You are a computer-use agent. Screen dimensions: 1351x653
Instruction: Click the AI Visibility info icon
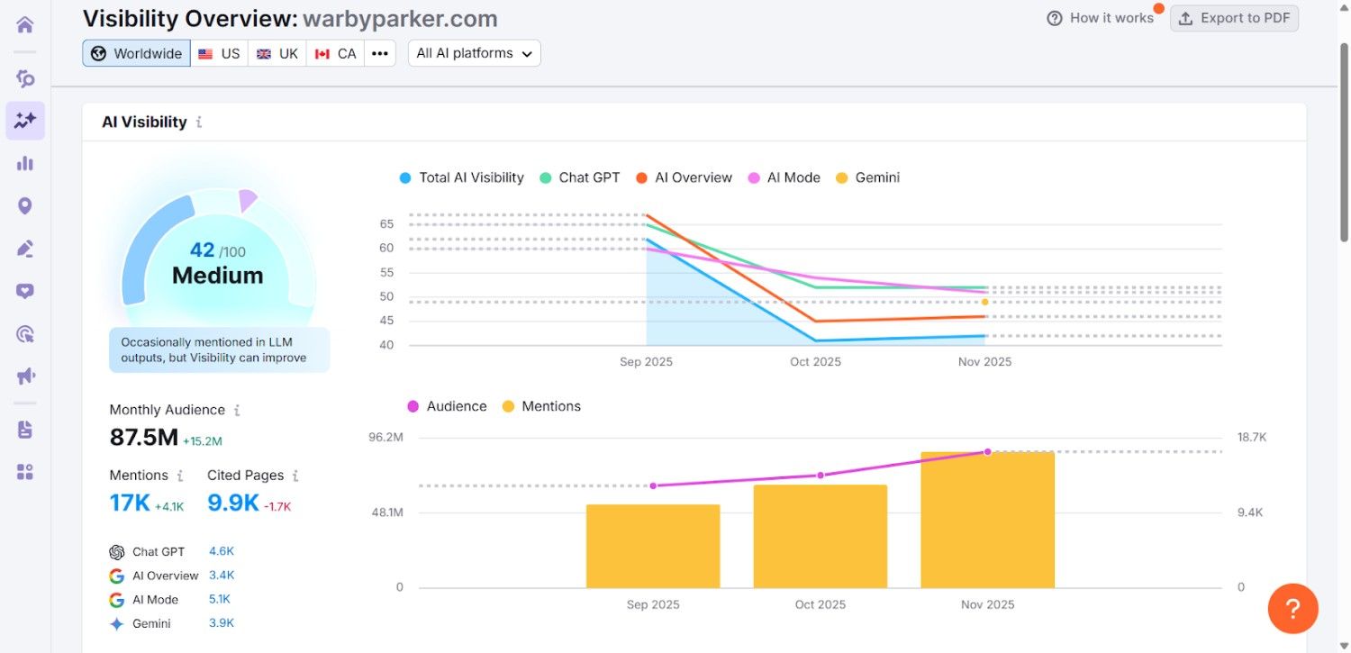point(199,122)
